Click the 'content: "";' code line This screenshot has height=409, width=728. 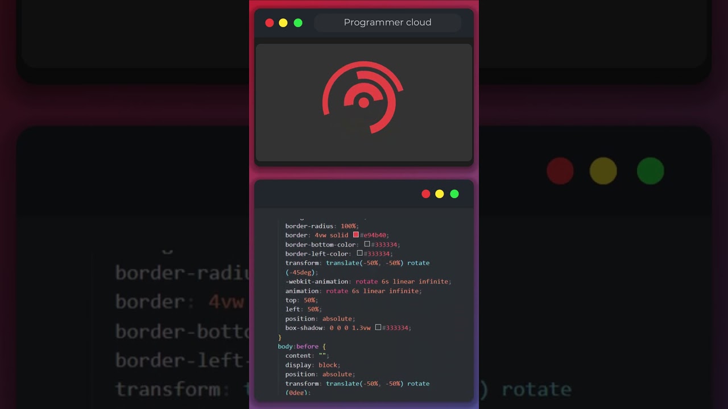307,356
